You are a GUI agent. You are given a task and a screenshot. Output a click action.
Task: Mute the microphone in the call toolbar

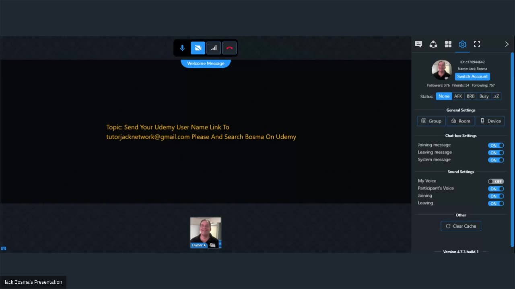click(182, 48)
